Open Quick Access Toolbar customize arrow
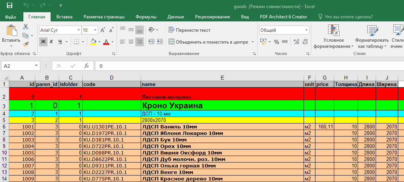The height and width of the screenshot is (182, 404). pos(61,5)
